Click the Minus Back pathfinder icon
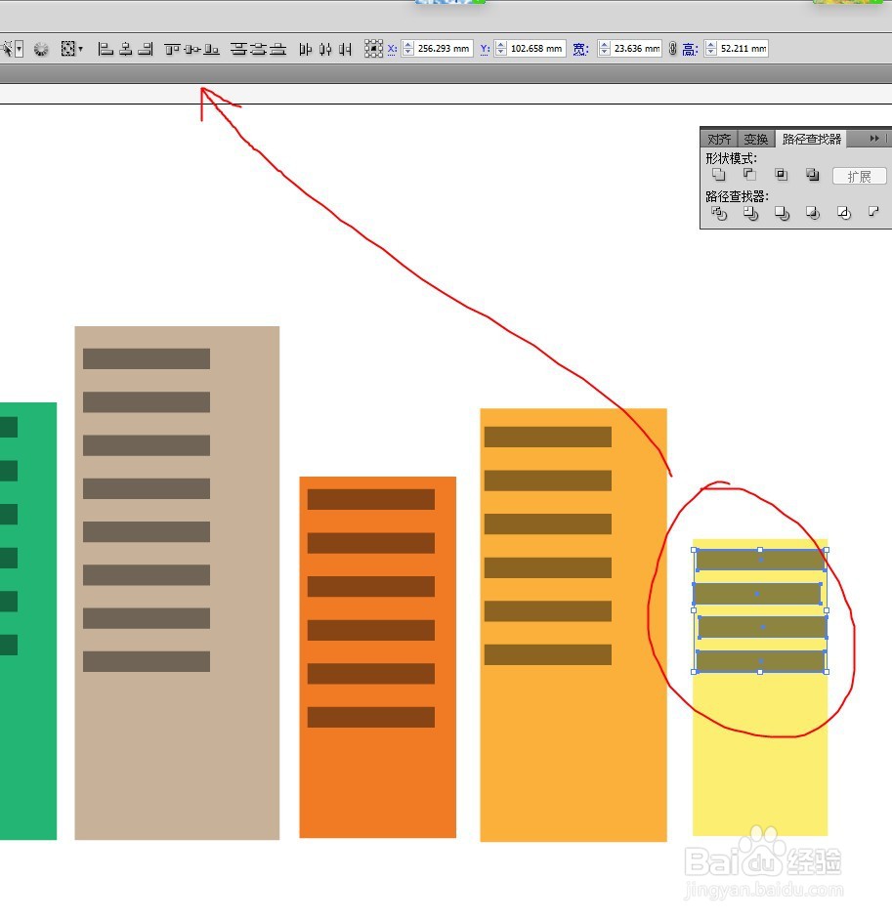The height and width of the screenshot is (920, 892). point(873,212)
